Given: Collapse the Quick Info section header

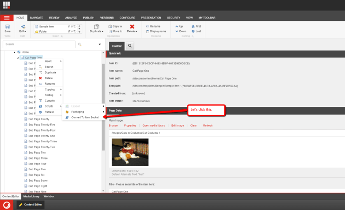Looking at the screenshot, I should pos(226,53).
